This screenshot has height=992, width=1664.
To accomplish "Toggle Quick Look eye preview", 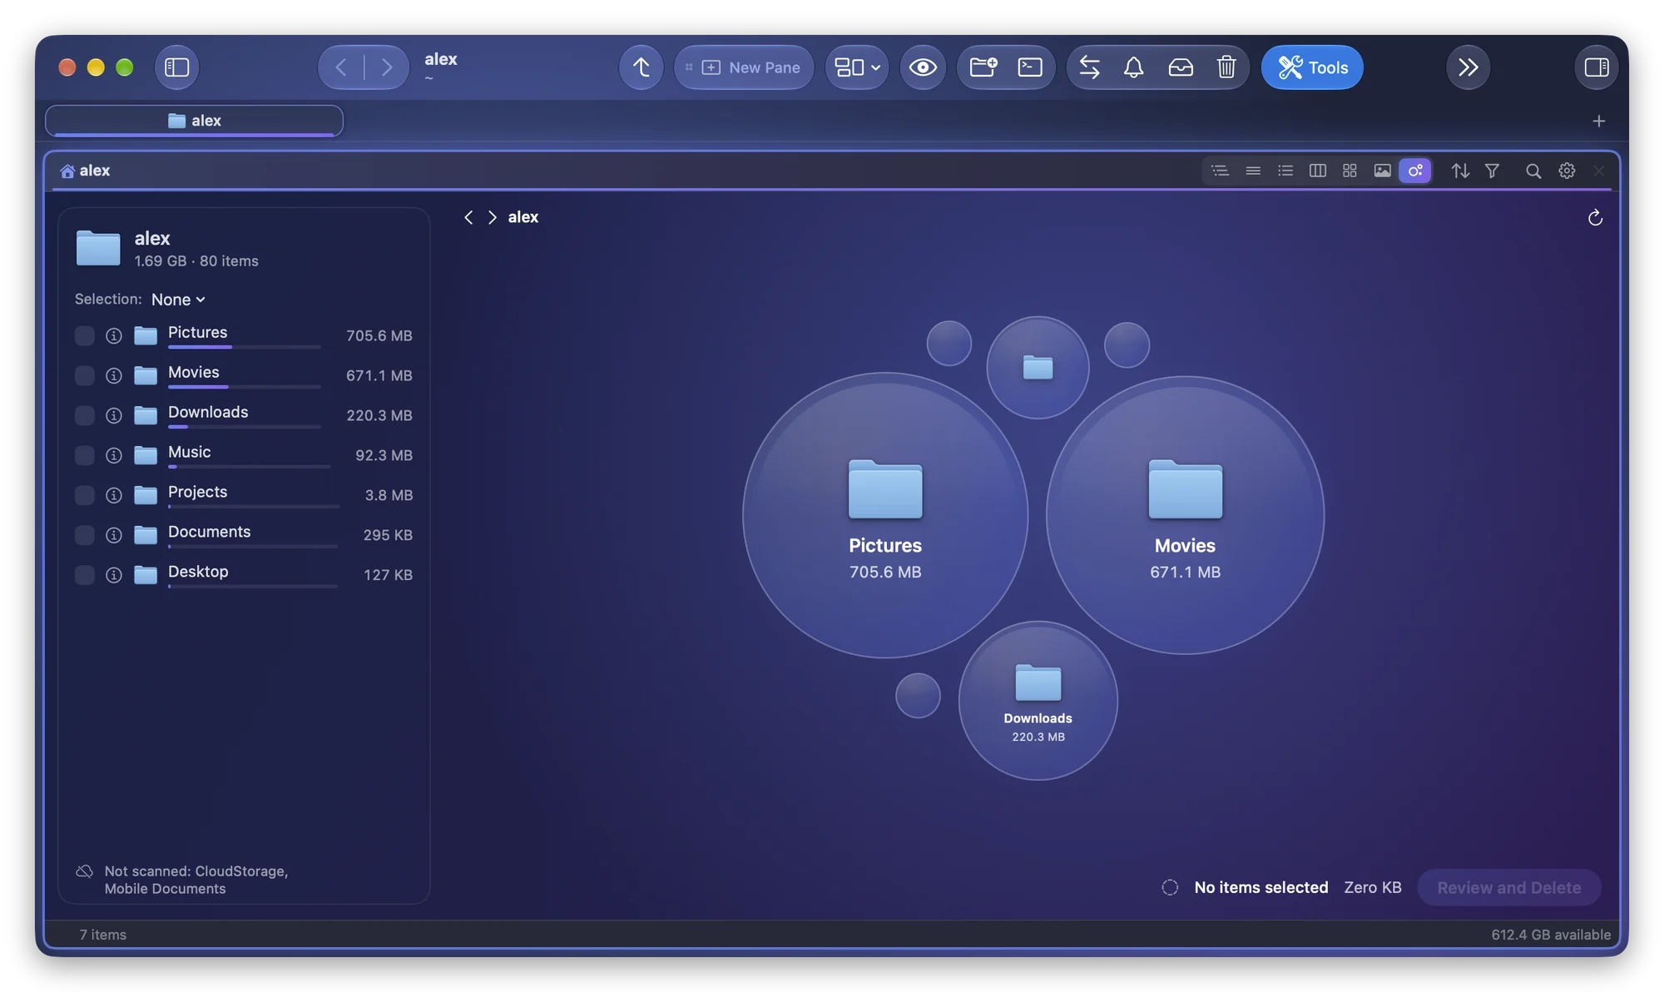I will [x=923, y=67].
